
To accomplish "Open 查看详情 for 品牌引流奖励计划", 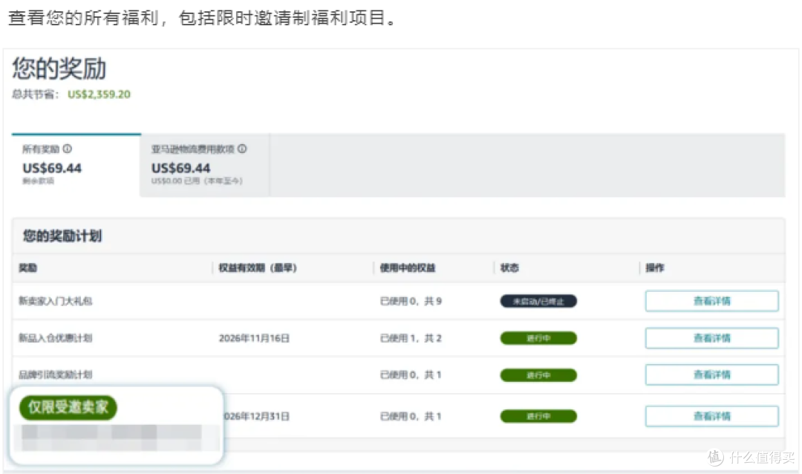I will (x=711, y=374).
